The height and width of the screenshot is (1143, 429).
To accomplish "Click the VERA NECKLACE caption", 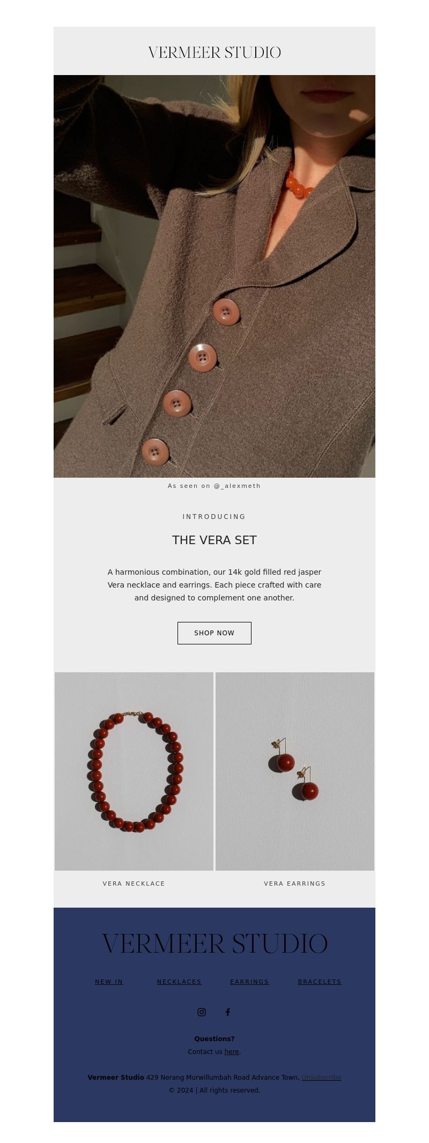I will (x=134, y=884).
